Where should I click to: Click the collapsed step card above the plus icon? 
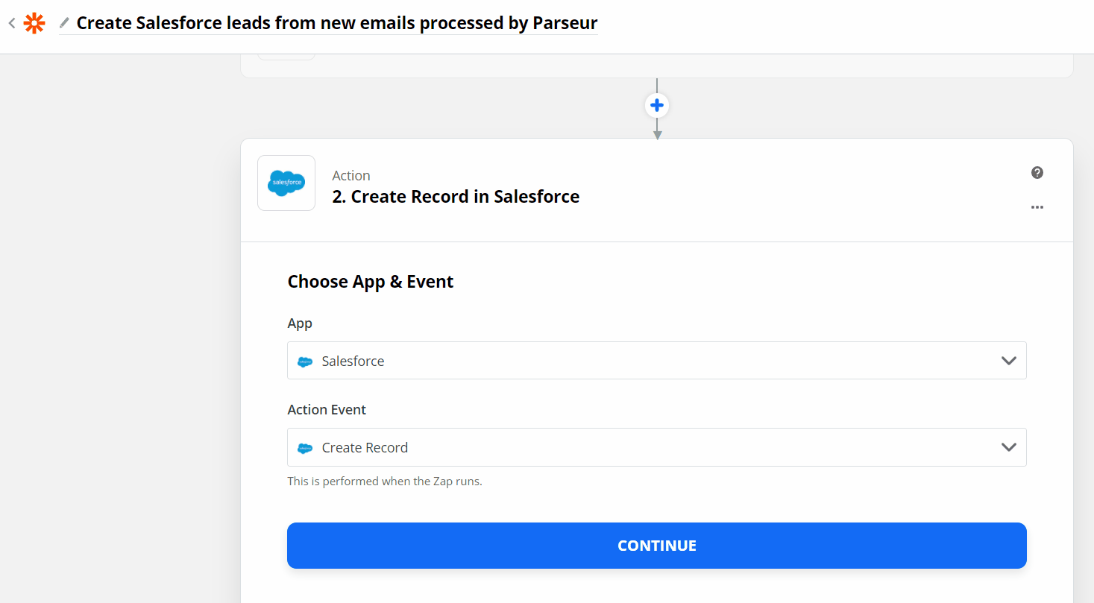pos(656,56)
